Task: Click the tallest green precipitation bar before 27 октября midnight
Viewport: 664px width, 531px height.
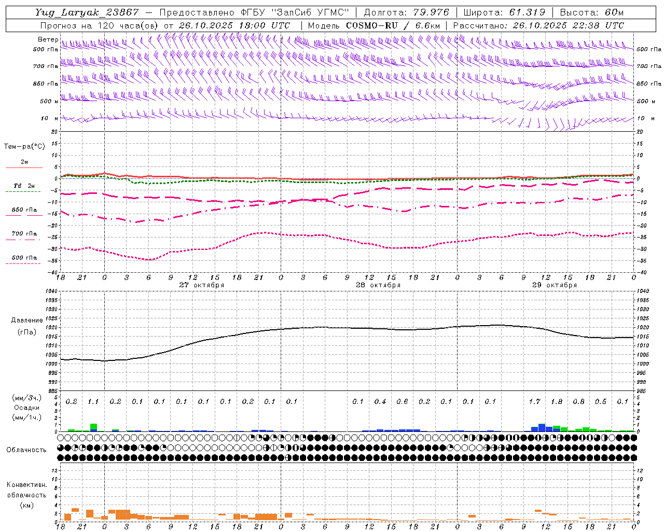Action: 93,426
